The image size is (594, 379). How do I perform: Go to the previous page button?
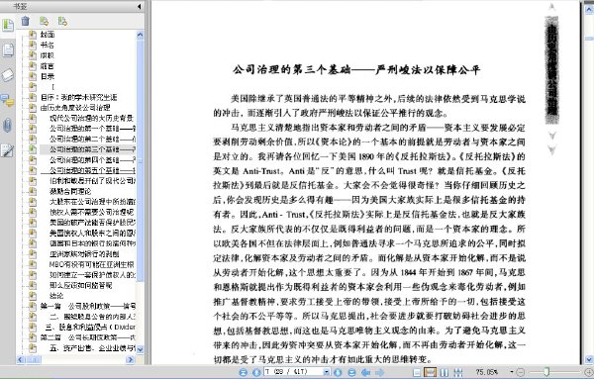click(256, 372)
